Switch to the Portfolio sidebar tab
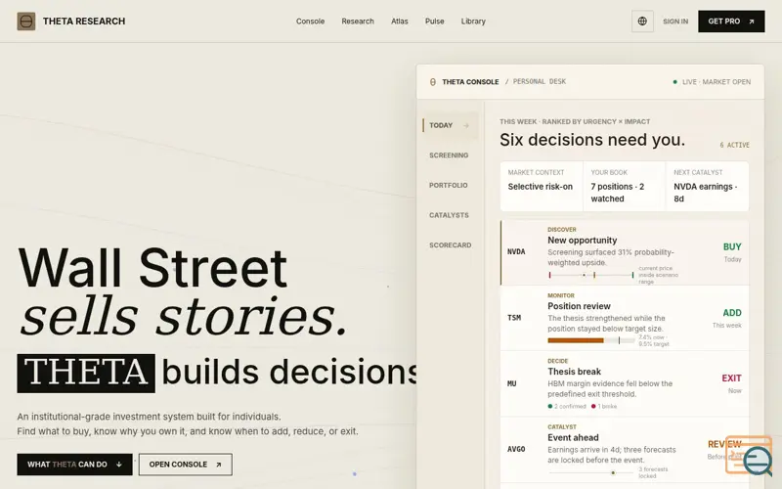This screenshot has width=782, height=489. pos(449,186)
